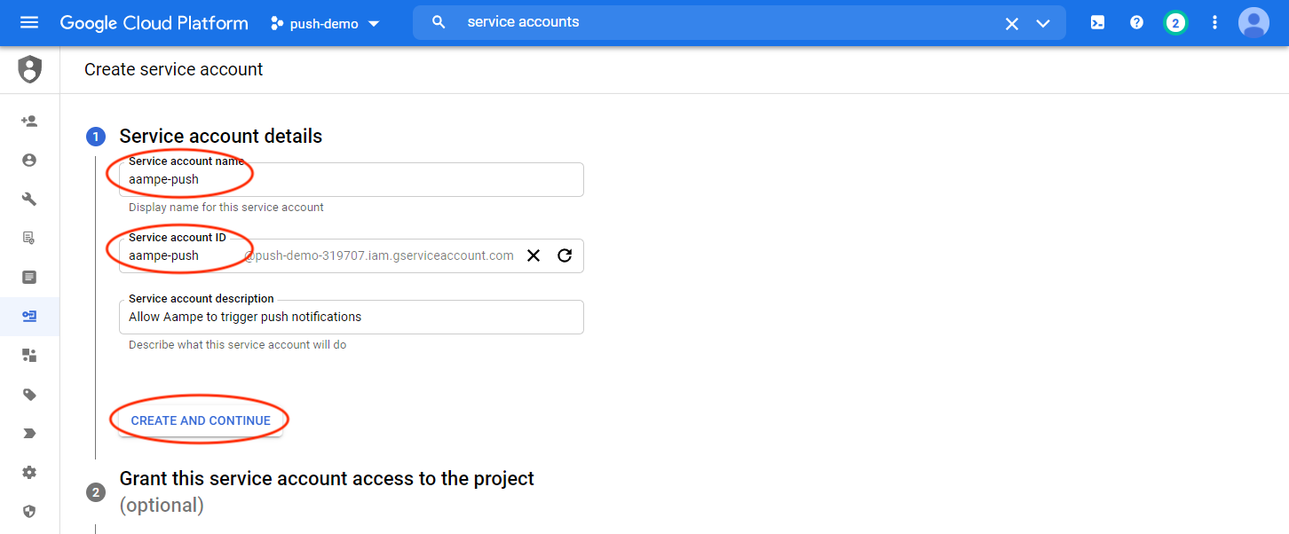The image size is (1289, 534).
Task: Click the notifications badge showing 2
Action: pyautogui.click(x=1175, y=22)
